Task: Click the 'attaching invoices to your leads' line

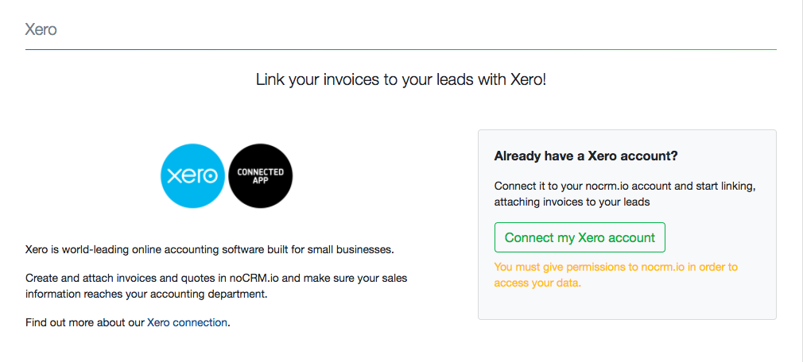Action: click(x=572, y=202)
